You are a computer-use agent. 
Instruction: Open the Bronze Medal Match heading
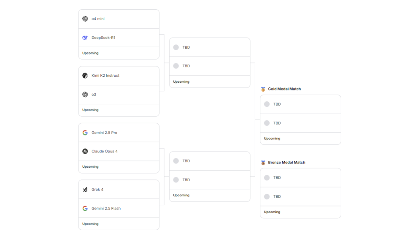click(286, 163)
